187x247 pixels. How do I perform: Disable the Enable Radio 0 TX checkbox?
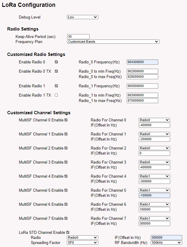[56, 71]
